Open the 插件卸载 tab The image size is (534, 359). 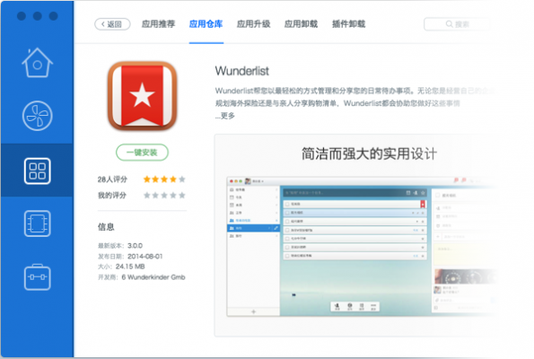[349, 24]
